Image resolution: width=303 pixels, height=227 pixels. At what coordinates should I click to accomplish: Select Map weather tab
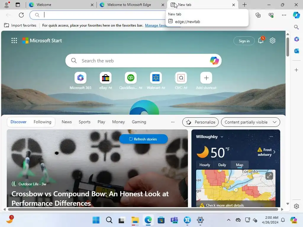239,165
